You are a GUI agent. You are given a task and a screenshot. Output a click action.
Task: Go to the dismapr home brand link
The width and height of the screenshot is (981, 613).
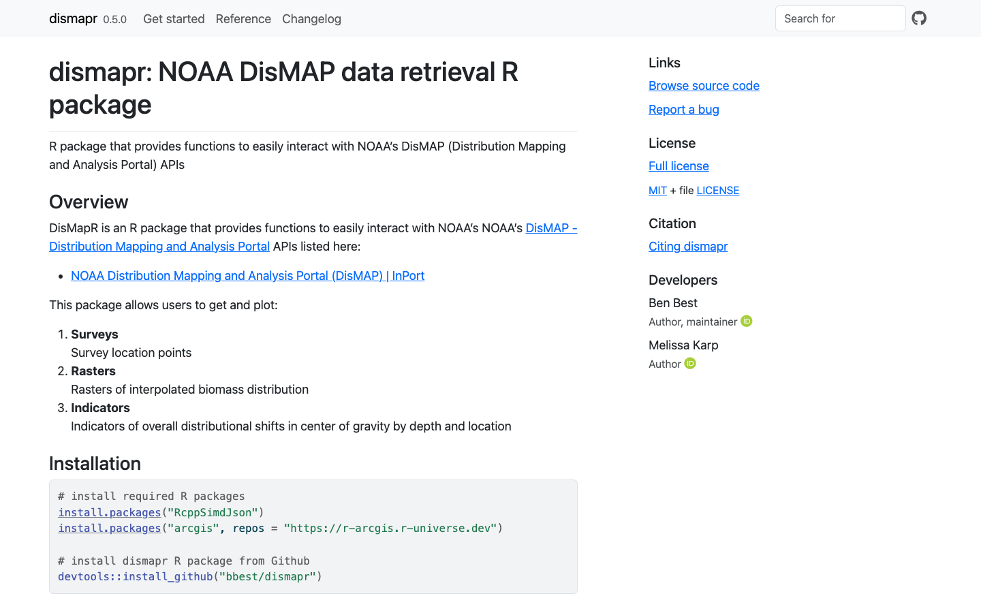73,18
